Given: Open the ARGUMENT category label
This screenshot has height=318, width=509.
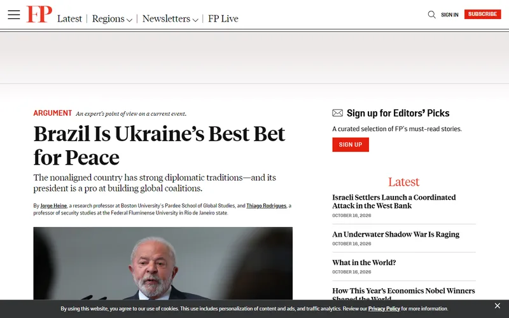Looking at the screenshot, I should (x=53, y=113).
